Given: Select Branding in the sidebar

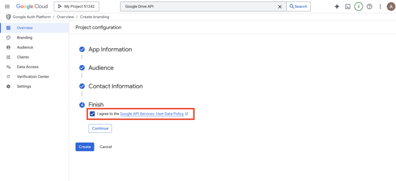Looking at the screenshot, I should point(24,38).
